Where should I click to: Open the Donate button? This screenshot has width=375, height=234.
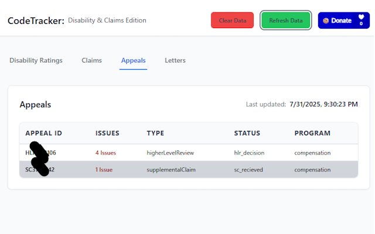344,20
